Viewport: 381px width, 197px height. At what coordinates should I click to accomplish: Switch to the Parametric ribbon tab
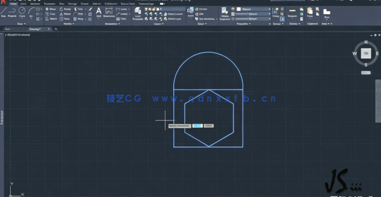(x=50, y=4)
